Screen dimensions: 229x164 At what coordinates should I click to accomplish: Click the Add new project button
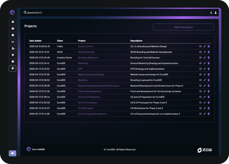pos(183,27)
